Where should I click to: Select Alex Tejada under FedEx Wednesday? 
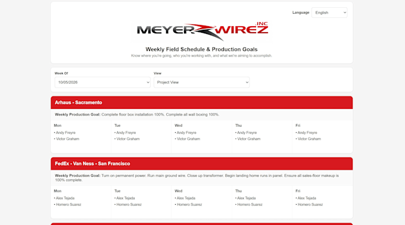click(x=186, y=198)
